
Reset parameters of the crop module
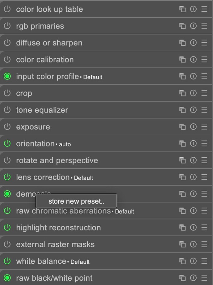click(x=193, y=93)
